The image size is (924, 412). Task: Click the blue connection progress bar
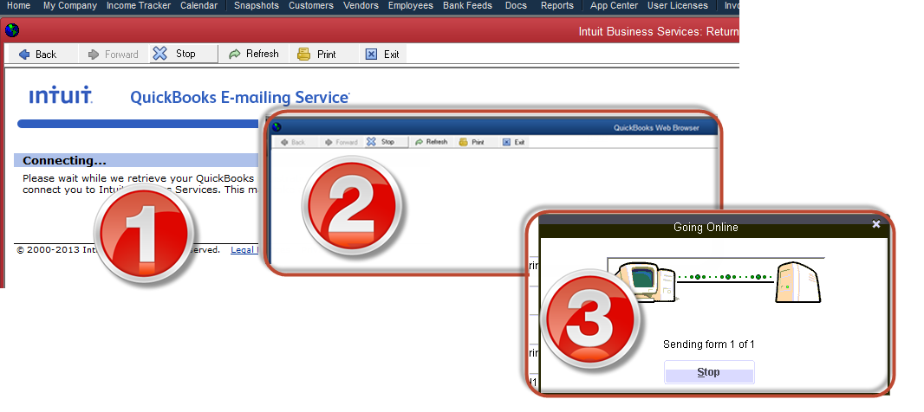138,124
